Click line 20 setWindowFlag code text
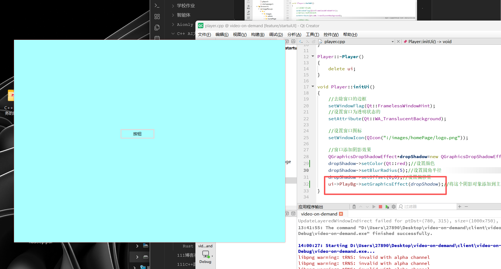Screen dimensions: 501x269 tap(382, 106)
